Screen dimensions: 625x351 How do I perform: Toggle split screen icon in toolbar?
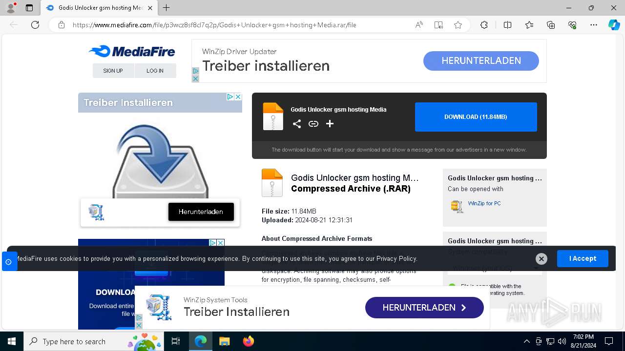pos(507,25)
